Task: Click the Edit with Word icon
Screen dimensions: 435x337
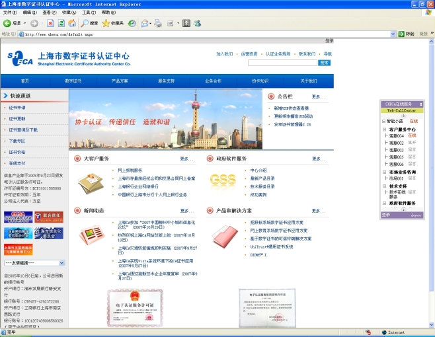Action: tap(170, 24)
